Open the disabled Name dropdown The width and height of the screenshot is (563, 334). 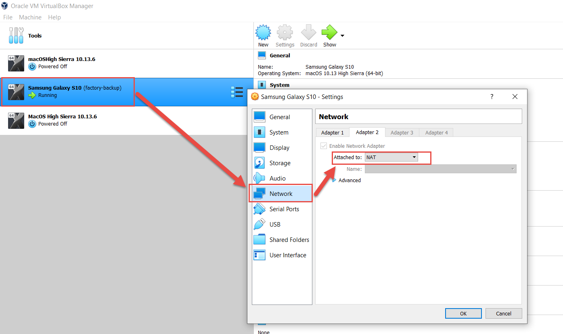(x=441, y=169)
